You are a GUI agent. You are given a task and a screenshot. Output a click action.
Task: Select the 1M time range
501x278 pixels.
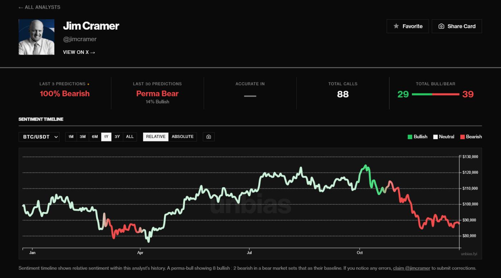click(71, 137)
